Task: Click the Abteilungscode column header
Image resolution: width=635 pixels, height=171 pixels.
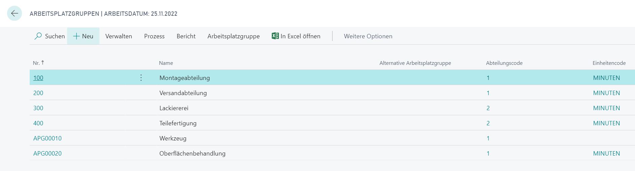Action: 504,63
